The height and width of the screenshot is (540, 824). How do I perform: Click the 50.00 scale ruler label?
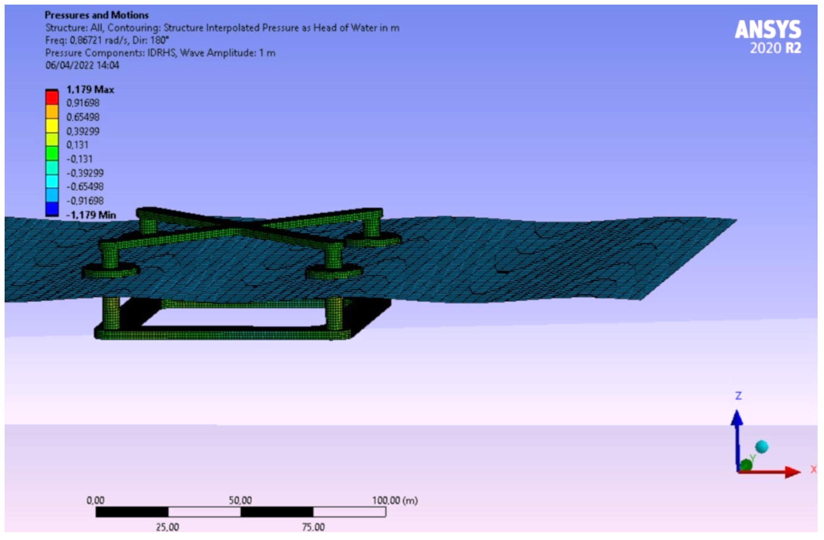pos(240,500)
